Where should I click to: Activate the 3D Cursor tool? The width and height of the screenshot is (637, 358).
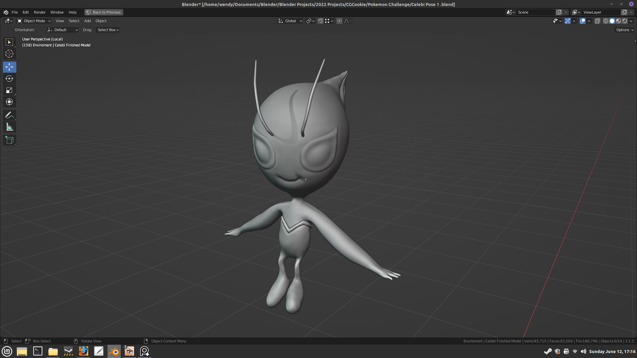click(x=9, y=54)
